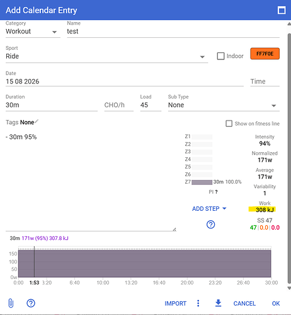Click the Intensity 94% value
This screenshot has height=315, width=291.
(x=265, y=143)
